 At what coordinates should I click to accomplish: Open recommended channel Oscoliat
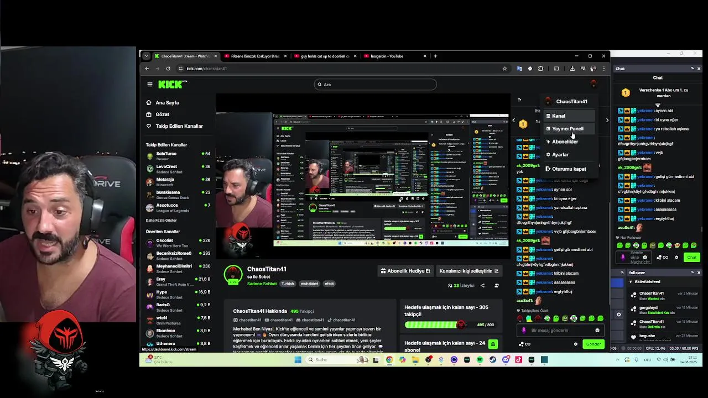[178, 243]
